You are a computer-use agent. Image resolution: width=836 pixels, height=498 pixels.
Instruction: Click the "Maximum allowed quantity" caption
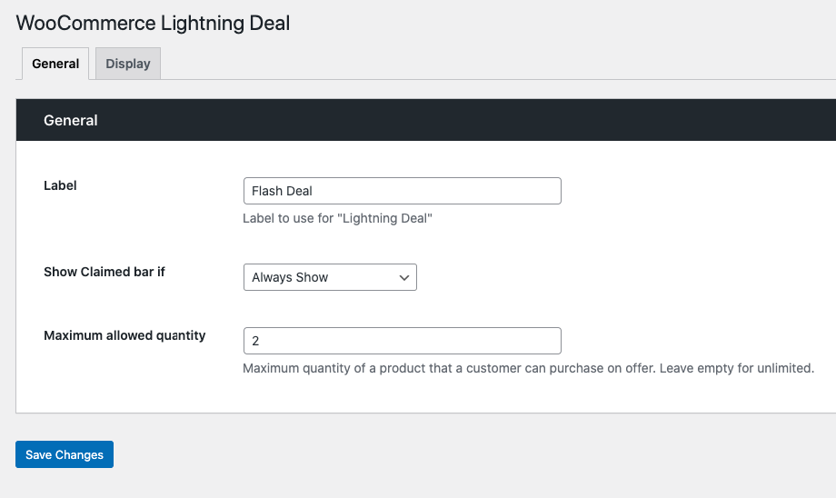[124, 335]
